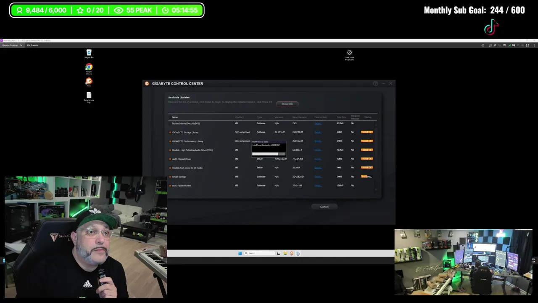Screen dimensions: 538x303
Task: Check the Norton Internet Security checkbox
Action: [x=170, y=123]
